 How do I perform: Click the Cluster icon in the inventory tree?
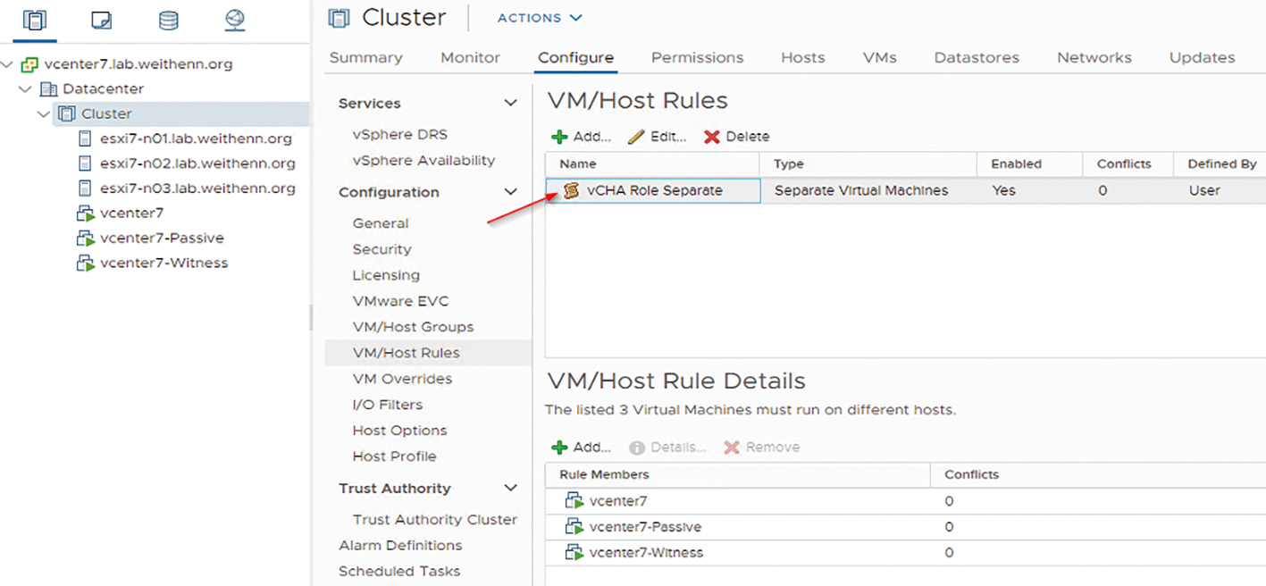(67, 113)
